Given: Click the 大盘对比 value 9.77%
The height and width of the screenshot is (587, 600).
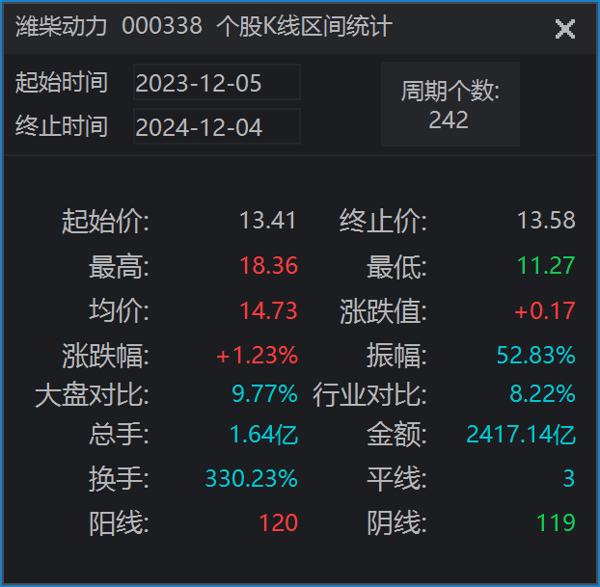Looking at the screenshot, I should [264, 393].
